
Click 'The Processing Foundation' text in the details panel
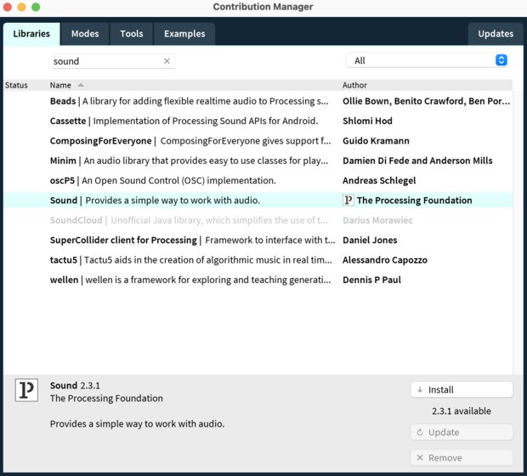(x=106, y=399)
